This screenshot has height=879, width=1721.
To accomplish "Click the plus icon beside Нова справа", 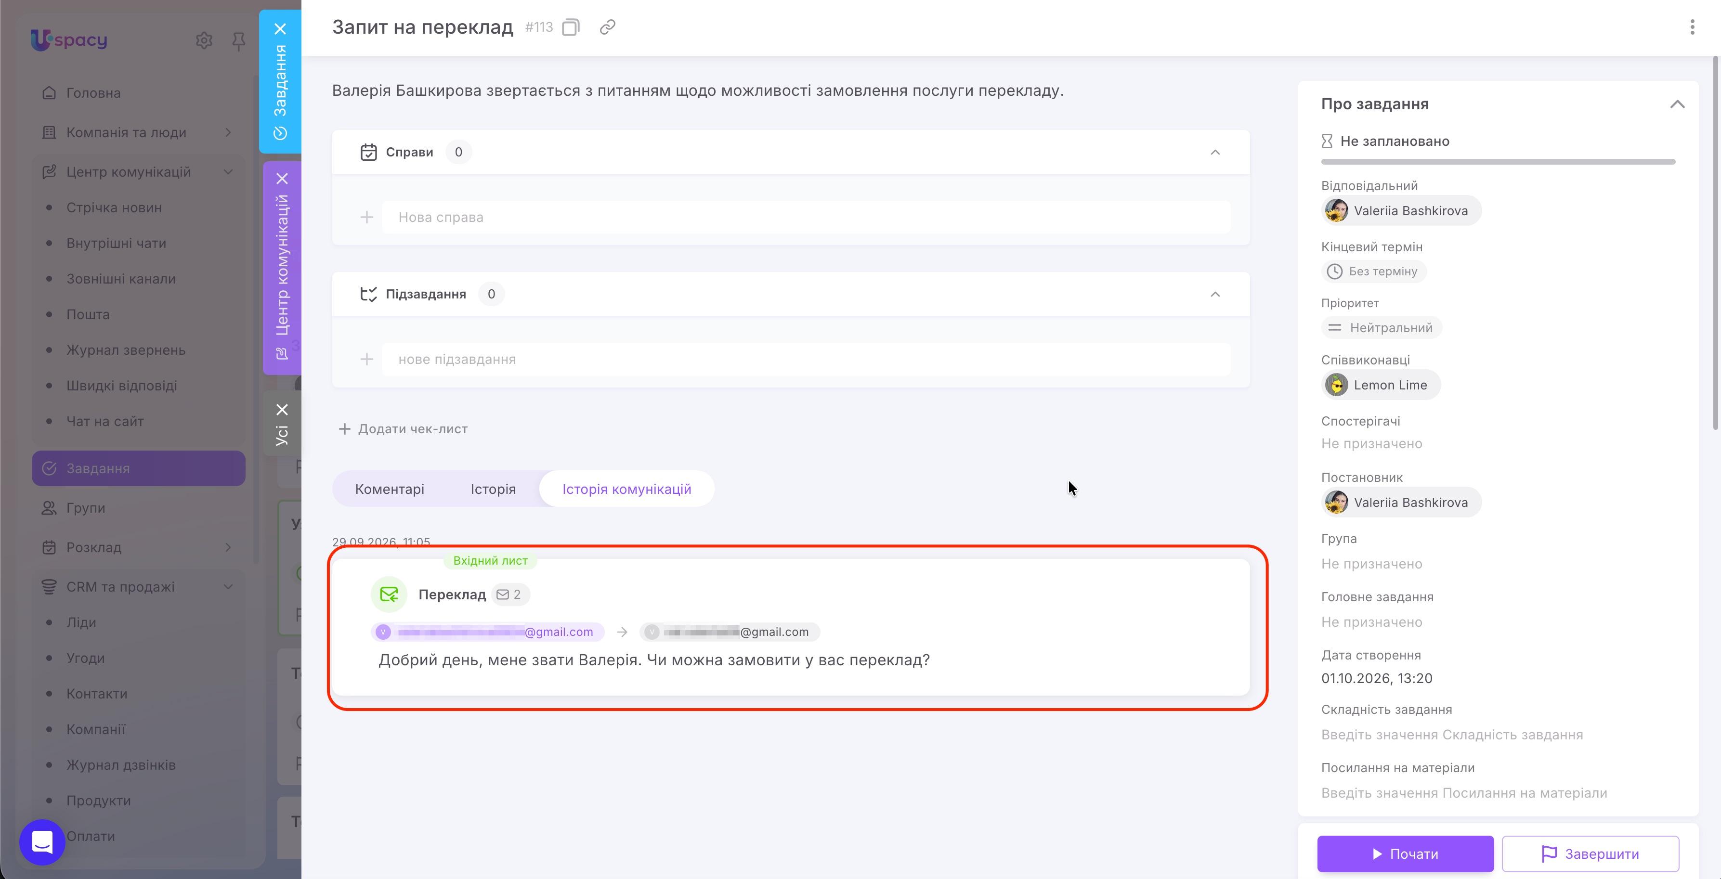I will click(367, 217).
